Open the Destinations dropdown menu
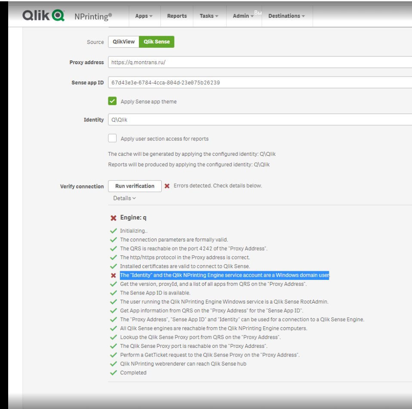Screen dimensions: 412x409 pyautogui.click(x=286, y=16)
